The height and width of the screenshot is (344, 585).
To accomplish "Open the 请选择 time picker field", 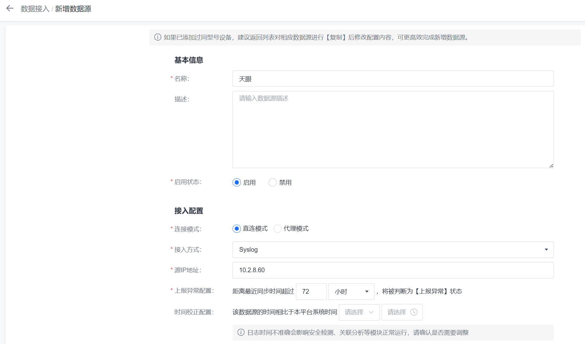I will [397, 312].
